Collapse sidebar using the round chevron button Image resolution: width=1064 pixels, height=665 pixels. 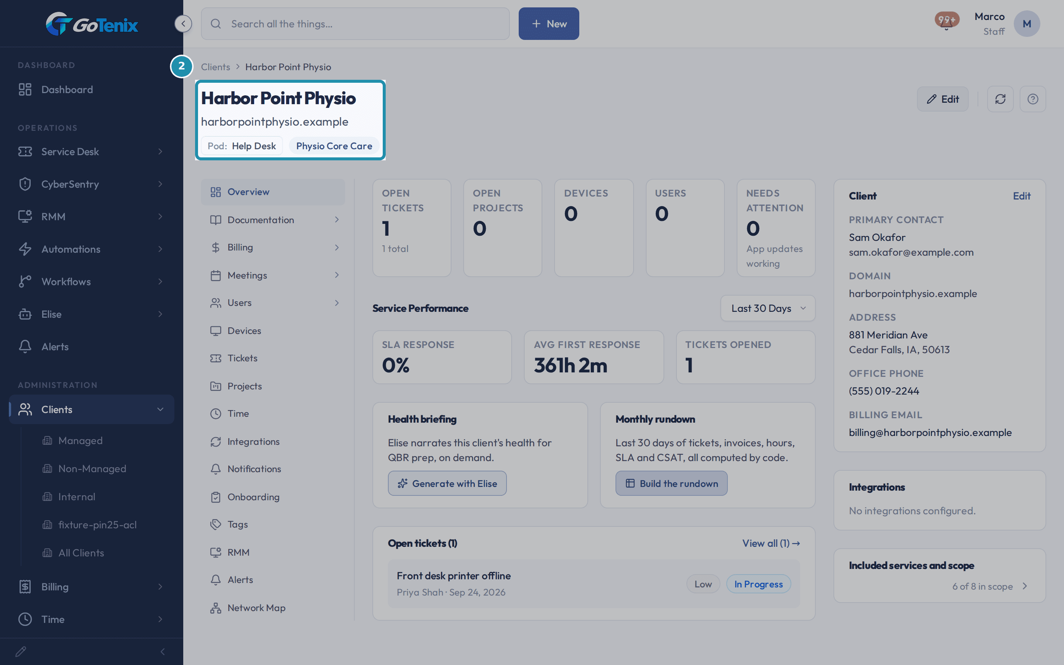click(183, 24)
